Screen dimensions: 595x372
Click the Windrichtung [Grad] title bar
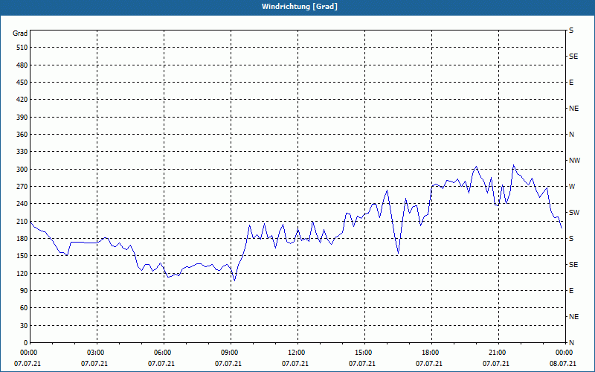click(x=297, y=7)
